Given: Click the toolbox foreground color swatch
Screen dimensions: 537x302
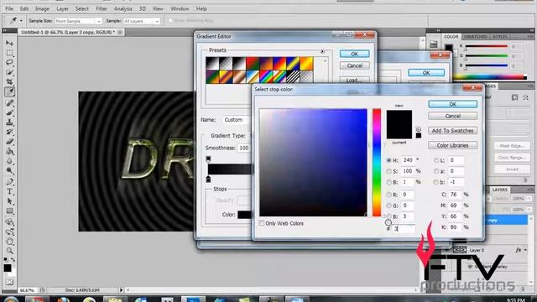Looking at the screenshot, I should (x=8, y=268).
